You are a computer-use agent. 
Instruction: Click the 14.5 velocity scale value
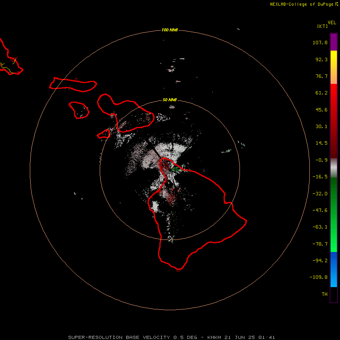(321, 143)
